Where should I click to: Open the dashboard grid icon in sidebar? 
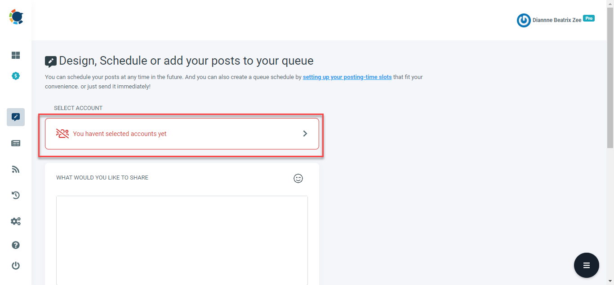tap(16, 55)
